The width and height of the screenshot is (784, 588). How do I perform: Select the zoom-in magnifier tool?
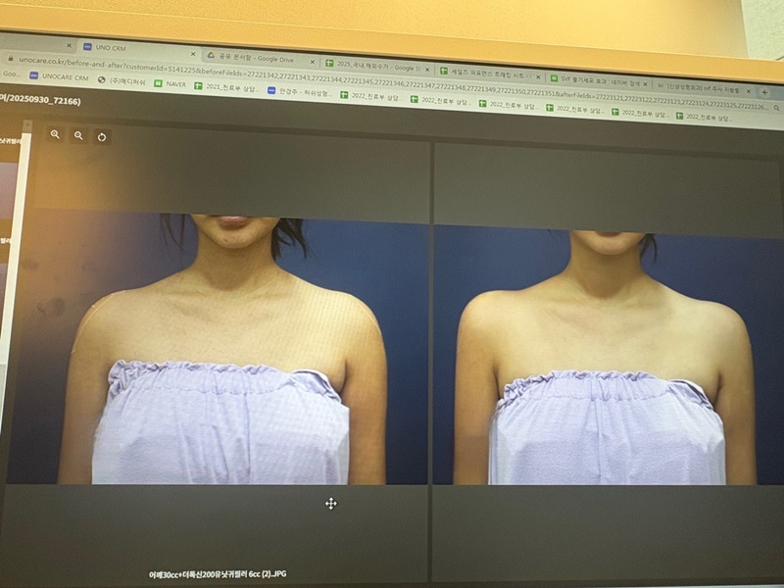[55, 134]
